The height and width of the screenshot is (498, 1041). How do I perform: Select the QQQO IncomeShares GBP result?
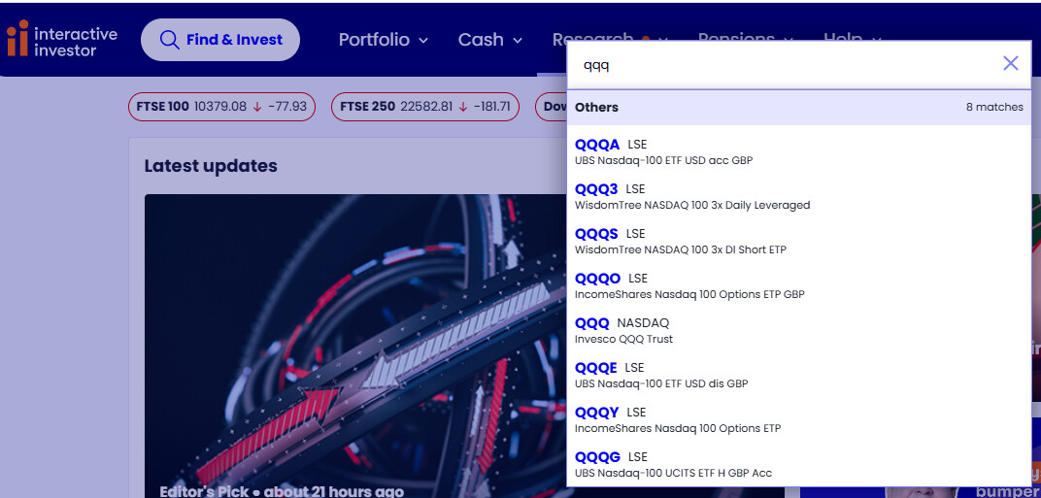pos(798,285)
